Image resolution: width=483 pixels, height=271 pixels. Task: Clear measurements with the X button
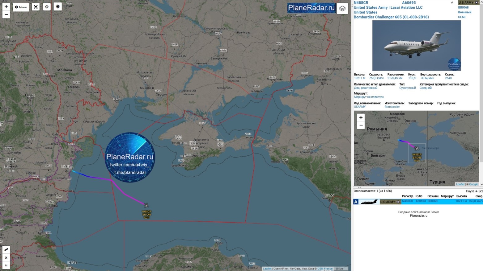click(6, 257)
